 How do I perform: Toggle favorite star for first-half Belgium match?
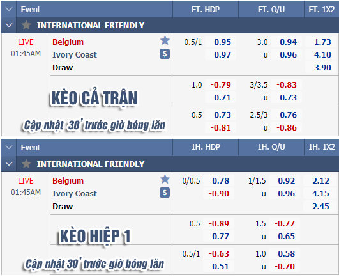pos(165,179)
